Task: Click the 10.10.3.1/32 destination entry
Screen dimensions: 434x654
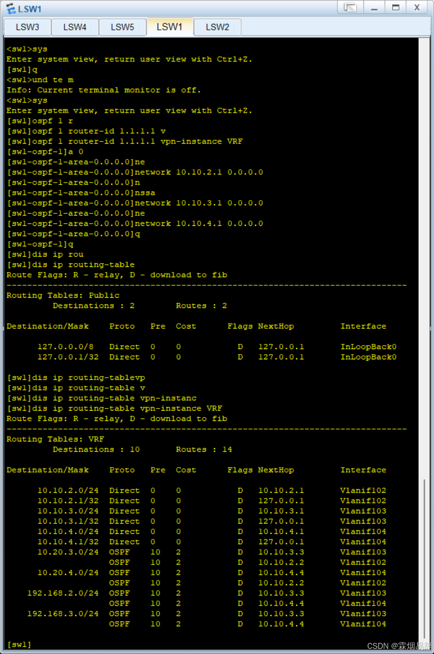Action: 68,521
